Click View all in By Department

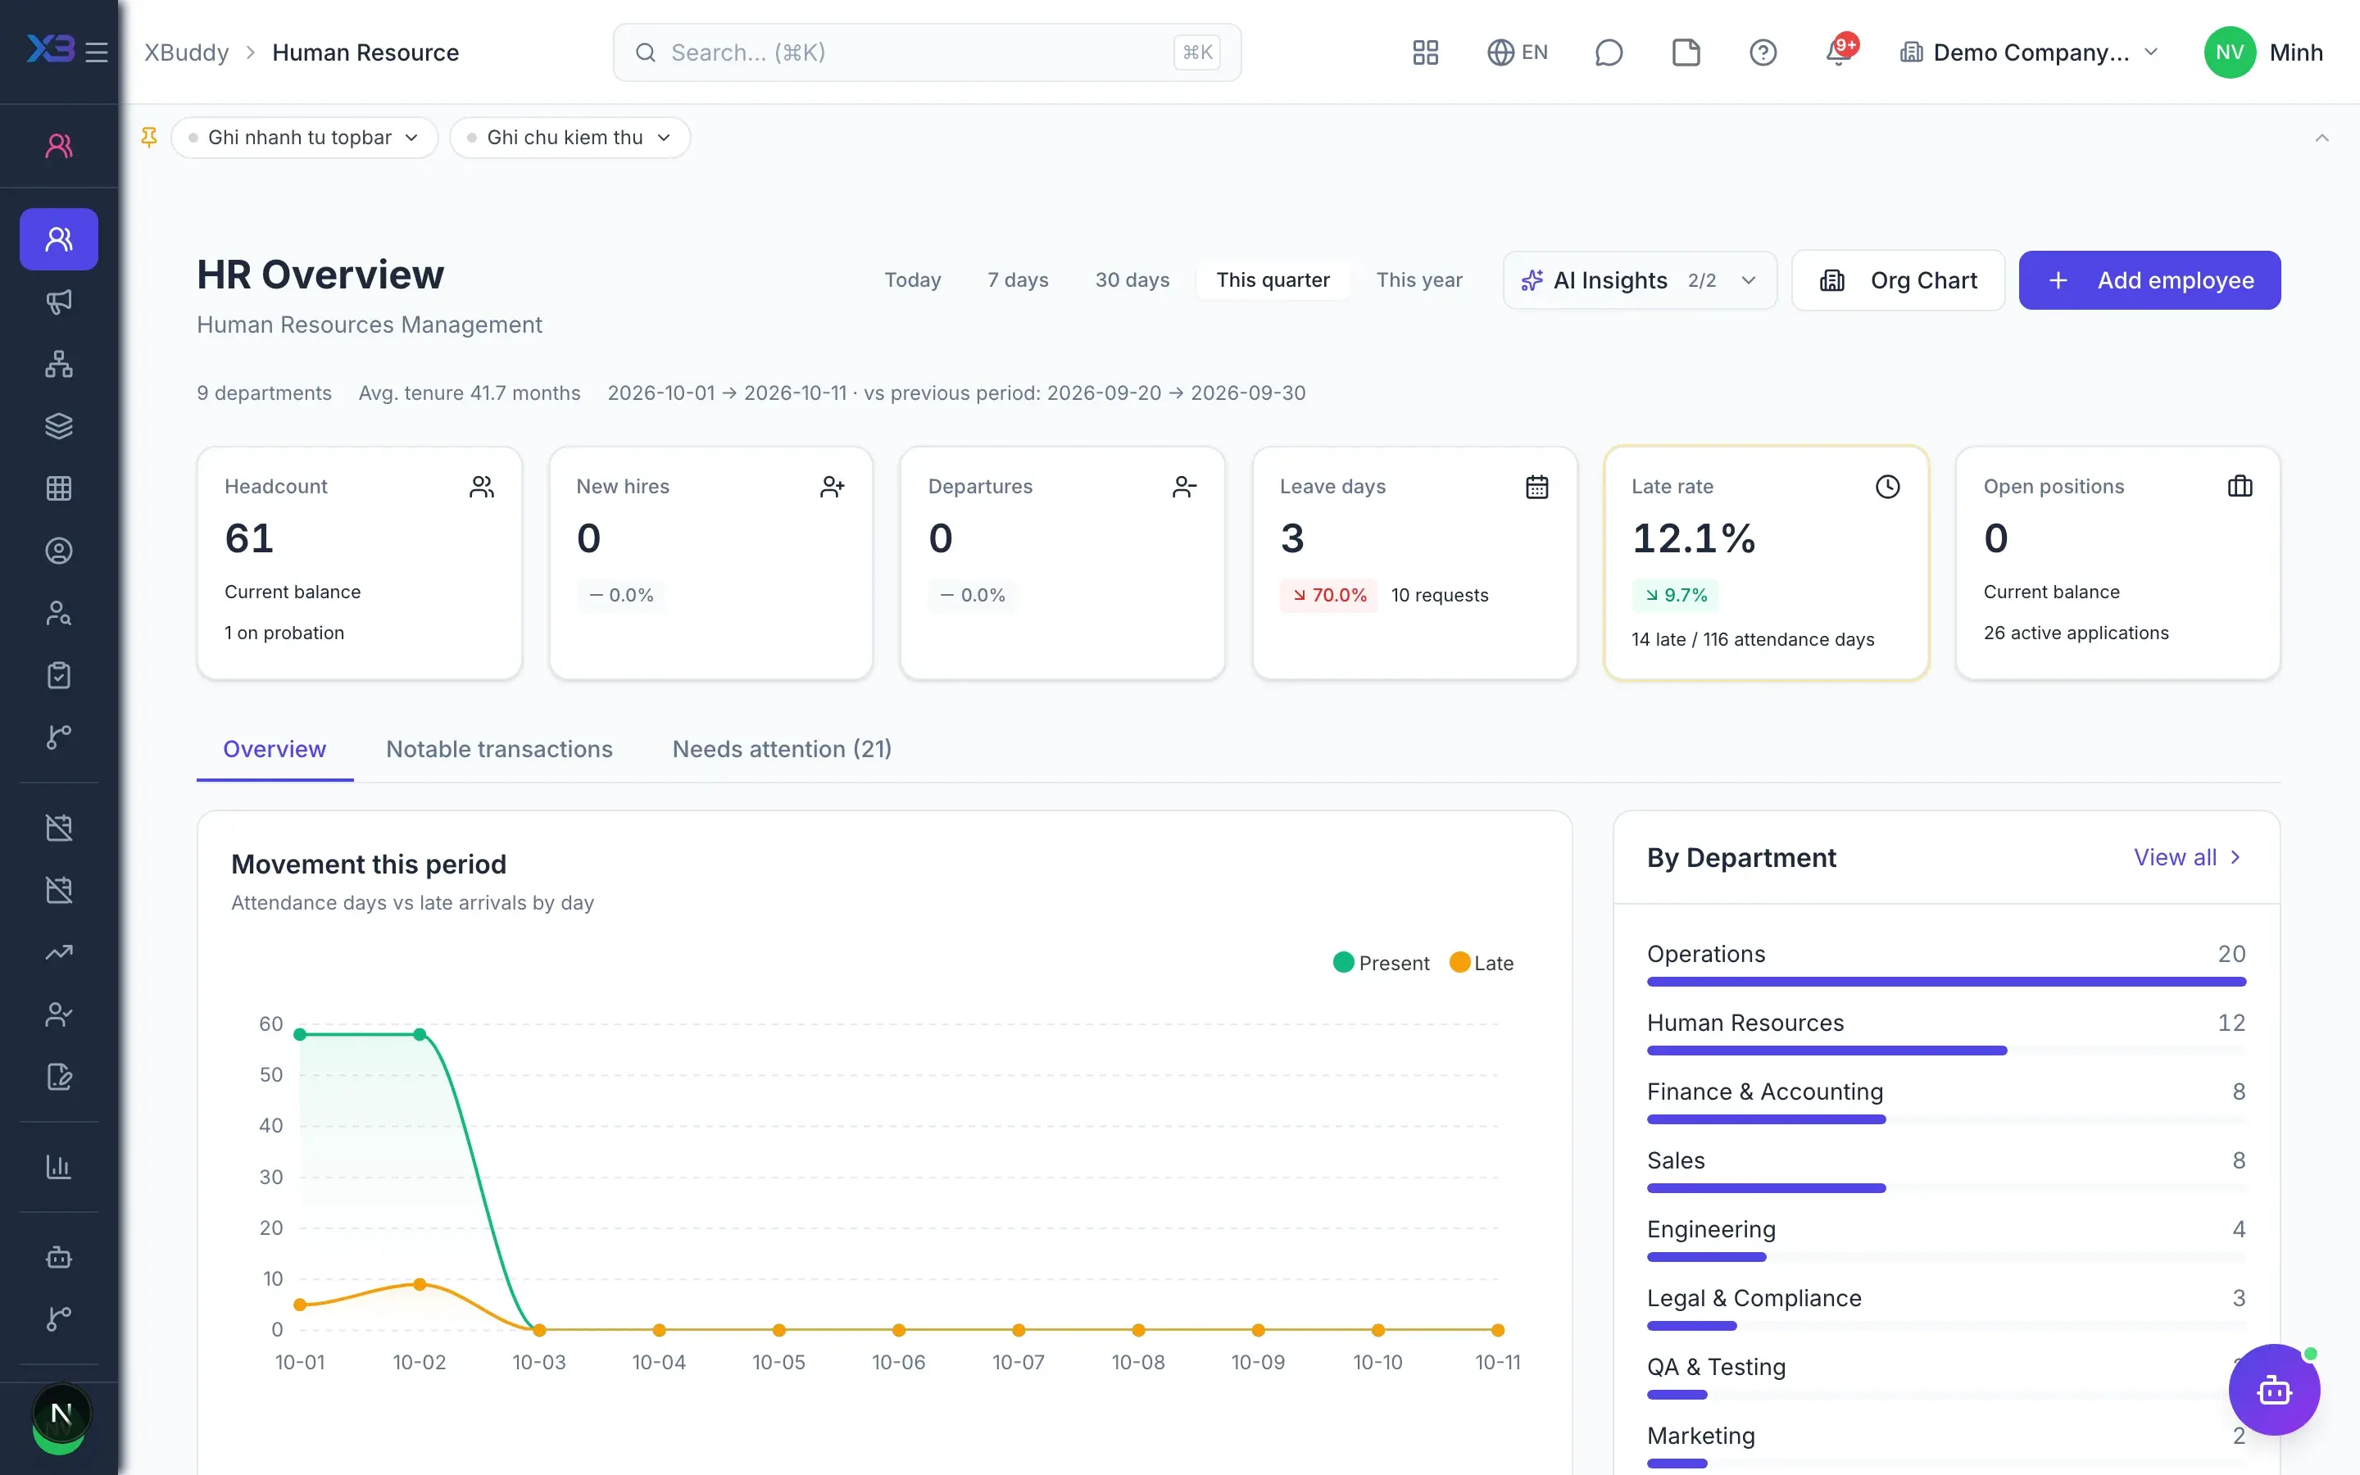[2189, 857]
